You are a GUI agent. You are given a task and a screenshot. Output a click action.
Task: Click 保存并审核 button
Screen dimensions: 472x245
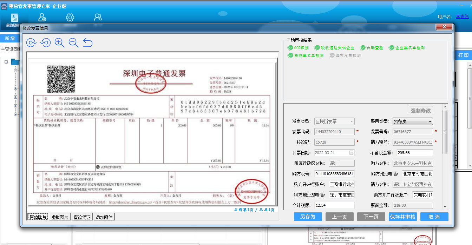click(x=402, y=217)
